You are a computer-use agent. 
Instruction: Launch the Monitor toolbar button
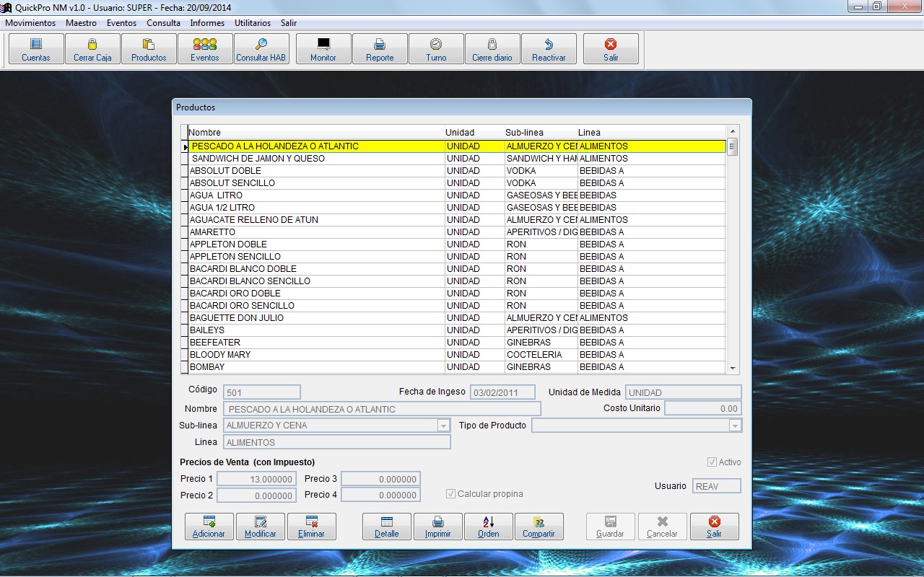click(x=323, y=49)
